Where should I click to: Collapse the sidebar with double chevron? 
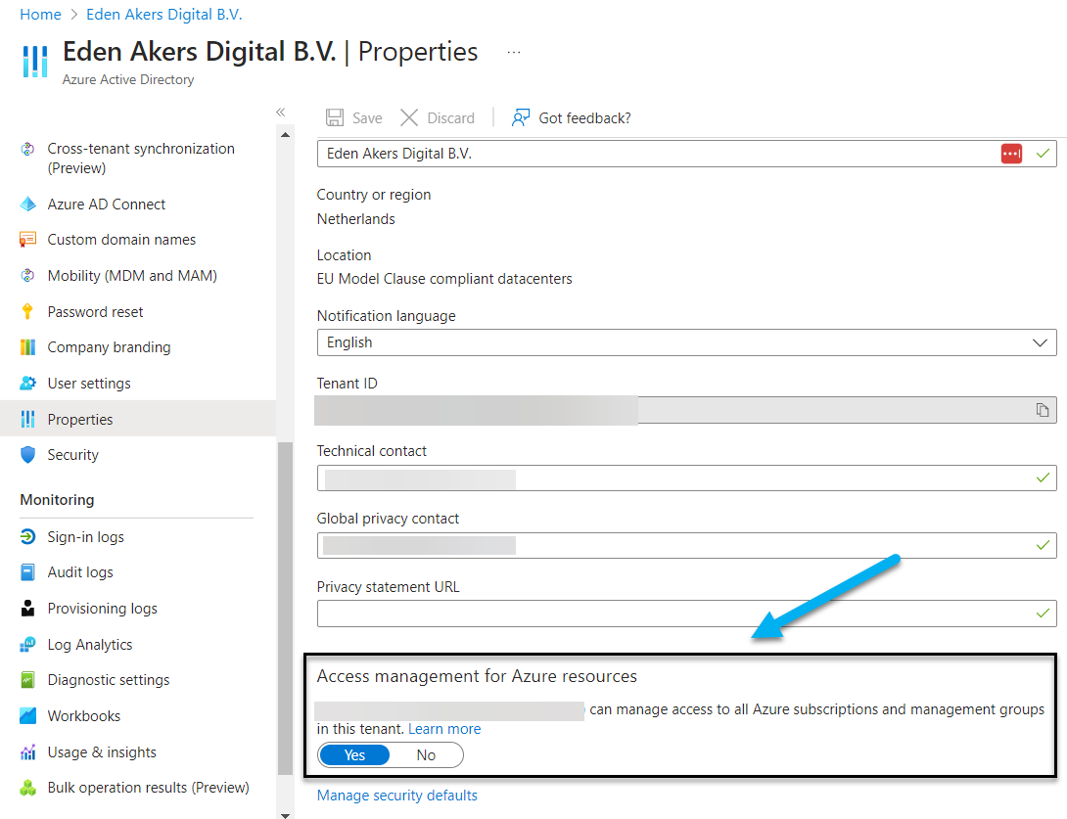pyautogui.click(x=280, y=113)
